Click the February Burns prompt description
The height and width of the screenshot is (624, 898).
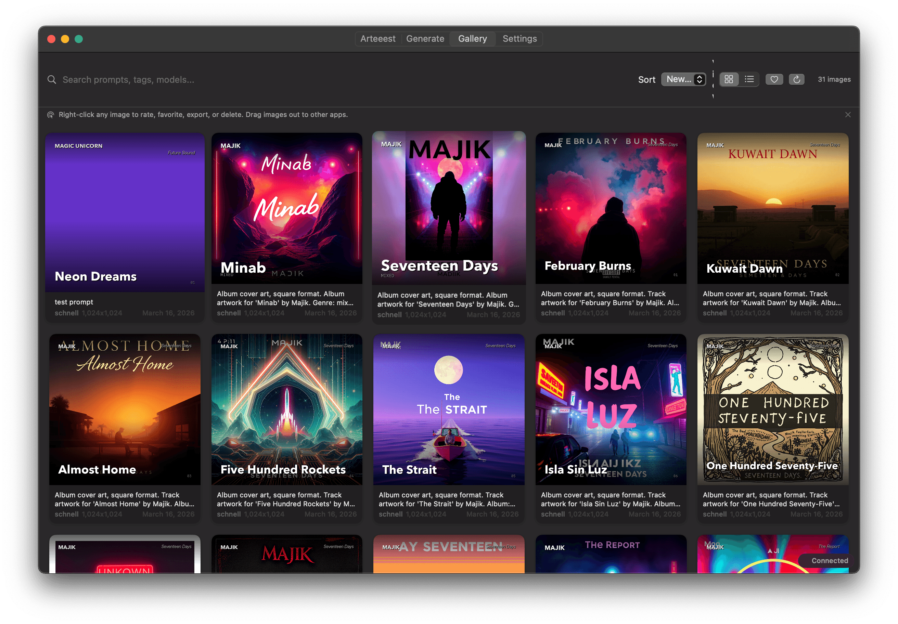(611, 298)
